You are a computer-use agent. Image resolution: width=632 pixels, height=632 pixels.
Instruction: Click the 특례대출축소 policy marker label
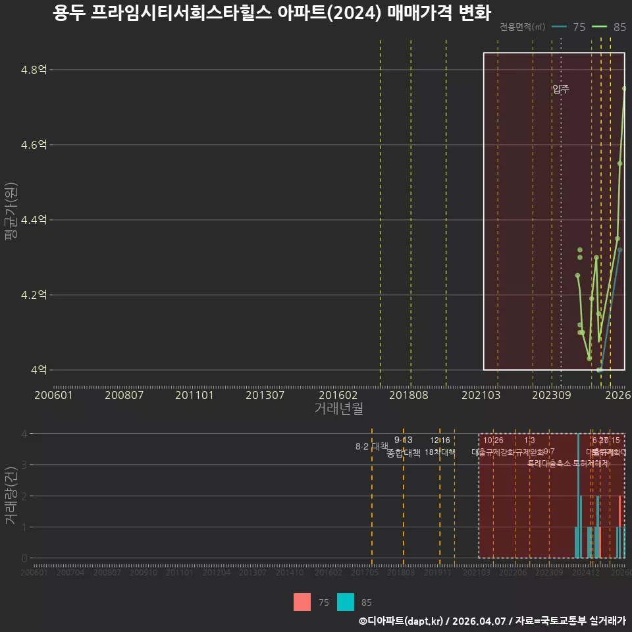point(549,463)
